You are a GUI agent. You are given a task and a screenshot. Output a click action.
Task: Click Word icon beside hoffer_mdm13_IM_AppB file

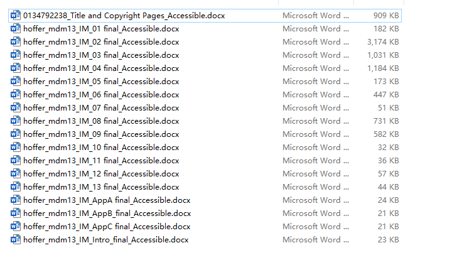(16, 214)
